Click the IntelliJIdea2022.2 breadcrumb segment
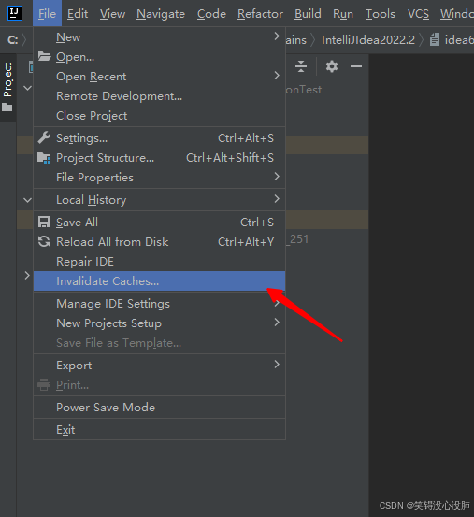The width and height of the screenshot is (474, 517). (368, 40)
